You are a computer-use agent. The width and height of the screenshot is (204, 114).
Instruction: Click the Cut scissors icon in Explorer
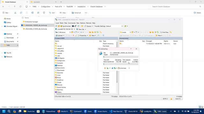pos(15,13)
